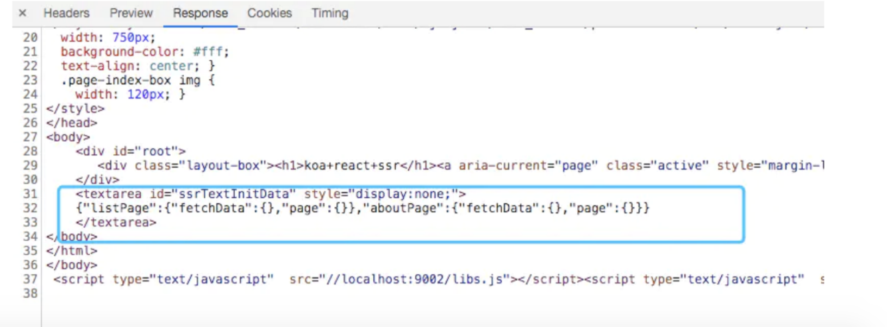The width and height of the screenshot is (887, 327).
Task: Click the closing html tag
Action: pos(72,251)
